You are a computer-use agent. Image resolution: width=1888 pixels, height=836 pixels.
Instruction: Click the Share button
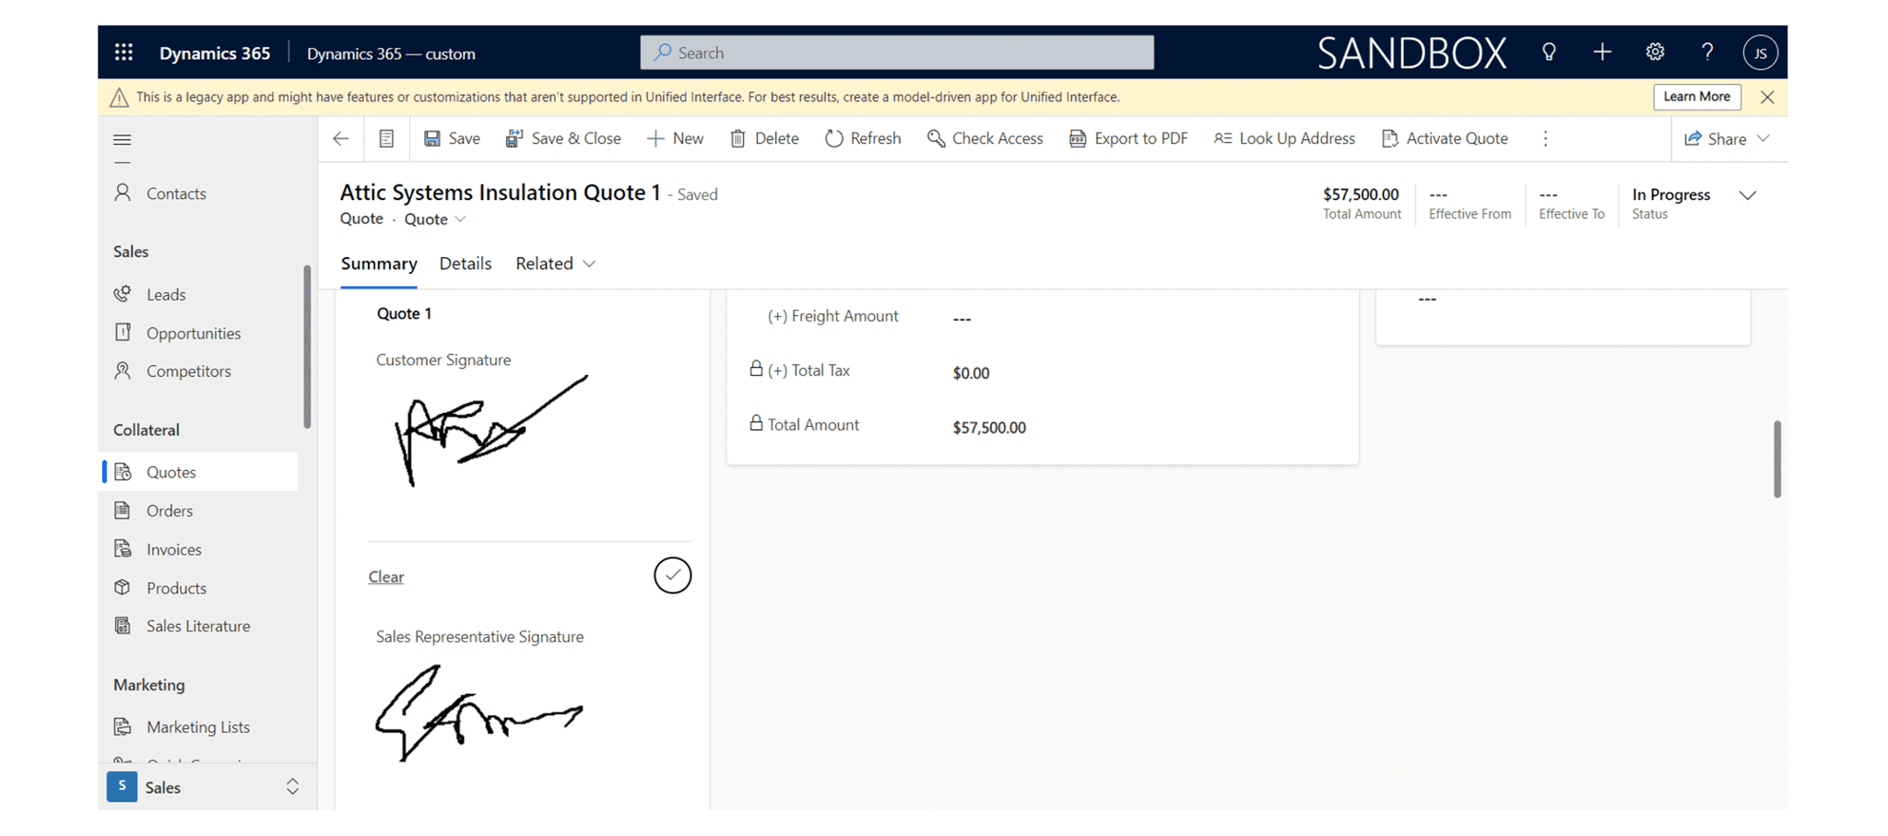pyautogui.click(x=1715, y=138)
